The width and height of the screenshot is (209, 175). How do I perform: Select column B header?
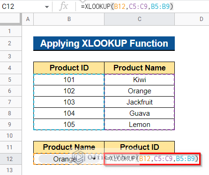tap(69, 19)
